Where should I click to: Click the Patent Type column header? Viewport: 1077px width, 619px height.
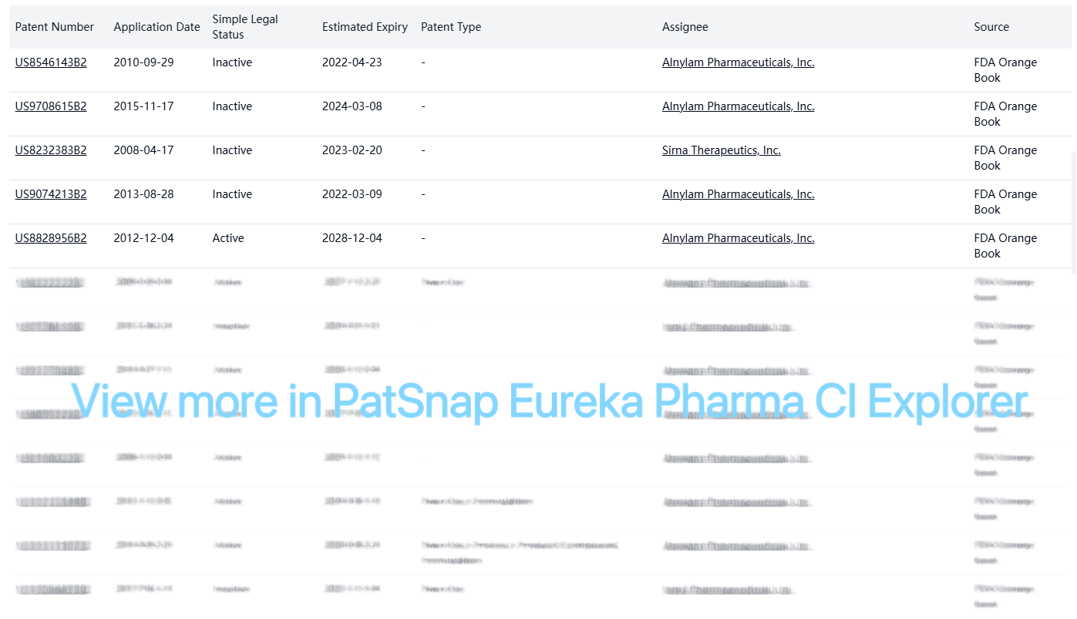click(451, 27)
